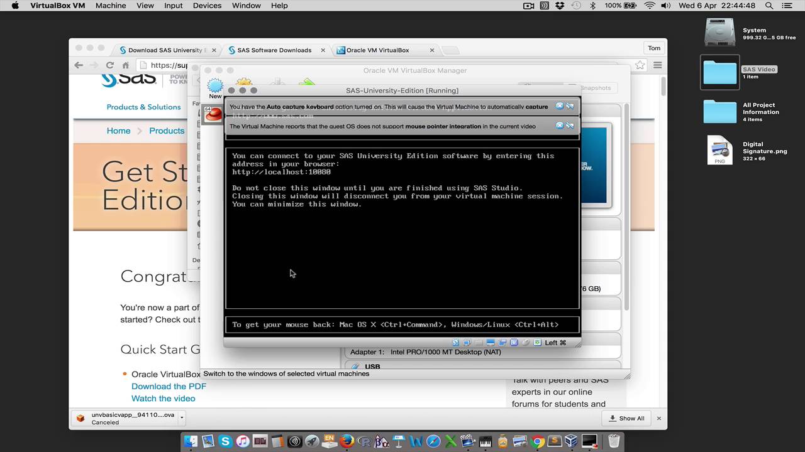Click don't-show-again icon on mouse pointer integration notice

pos(570,126)
